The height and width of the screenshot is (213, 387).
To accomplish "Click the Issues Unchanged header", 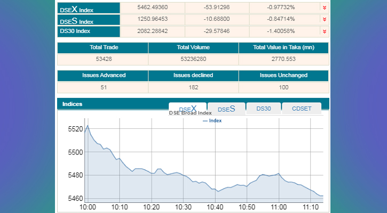I will click(x=283, y=75).
